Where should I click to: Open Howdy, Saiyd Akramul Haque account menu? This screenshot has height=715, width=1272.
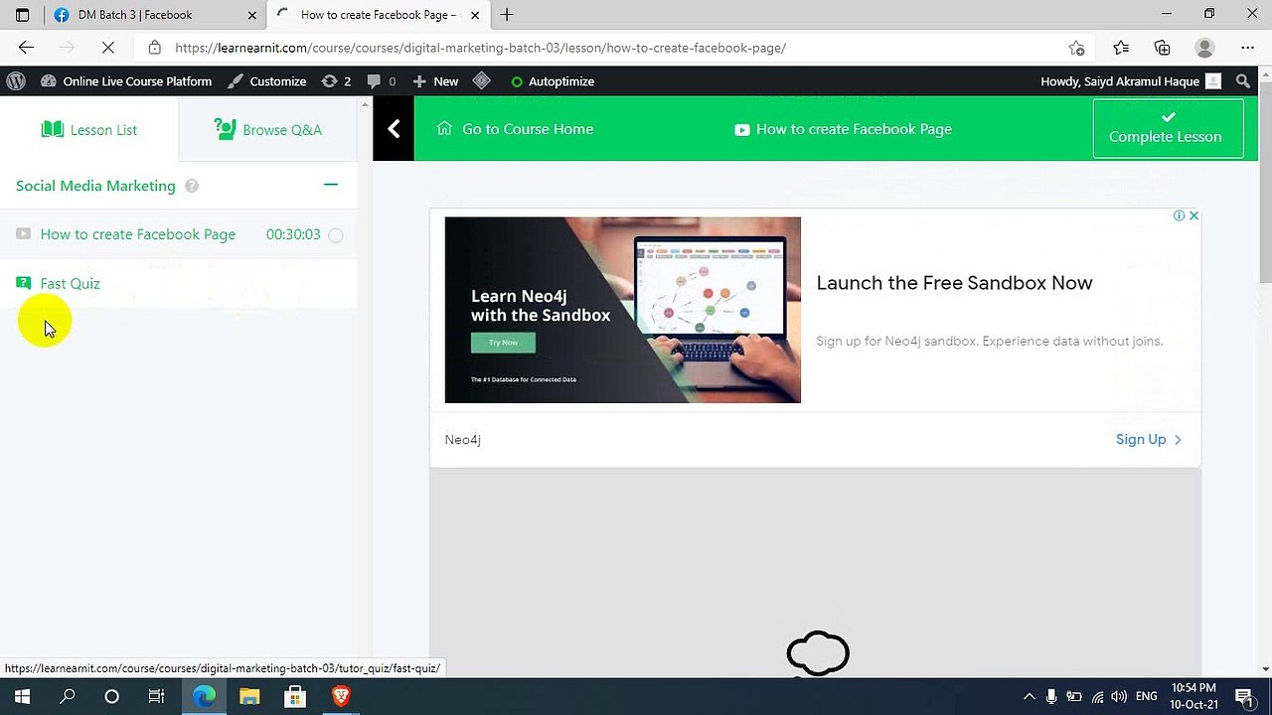coord(1131,81)
